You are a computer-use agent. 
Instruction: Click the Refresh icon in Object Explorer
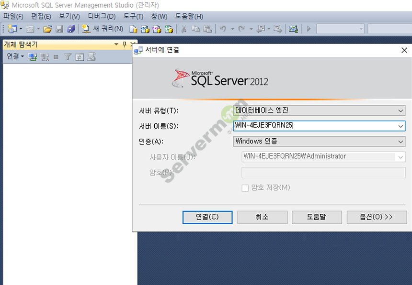(x=80, y=57)
